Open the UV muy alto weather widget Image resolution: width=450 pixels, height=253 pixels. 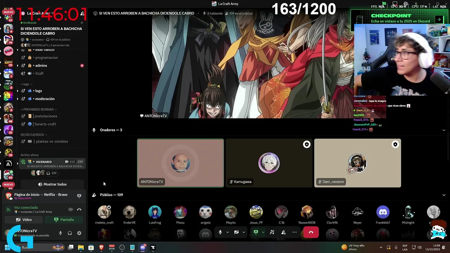coord(353,247)
